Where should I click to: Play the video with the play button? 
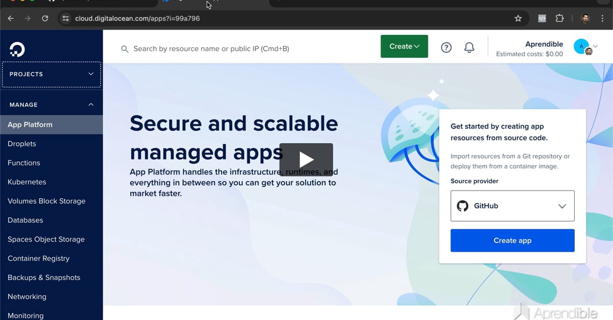(306, 160)
